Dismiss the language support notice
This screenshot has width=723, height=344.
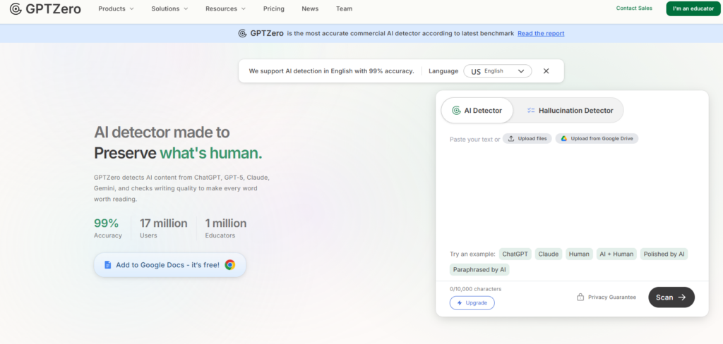(x=546, y=71)
